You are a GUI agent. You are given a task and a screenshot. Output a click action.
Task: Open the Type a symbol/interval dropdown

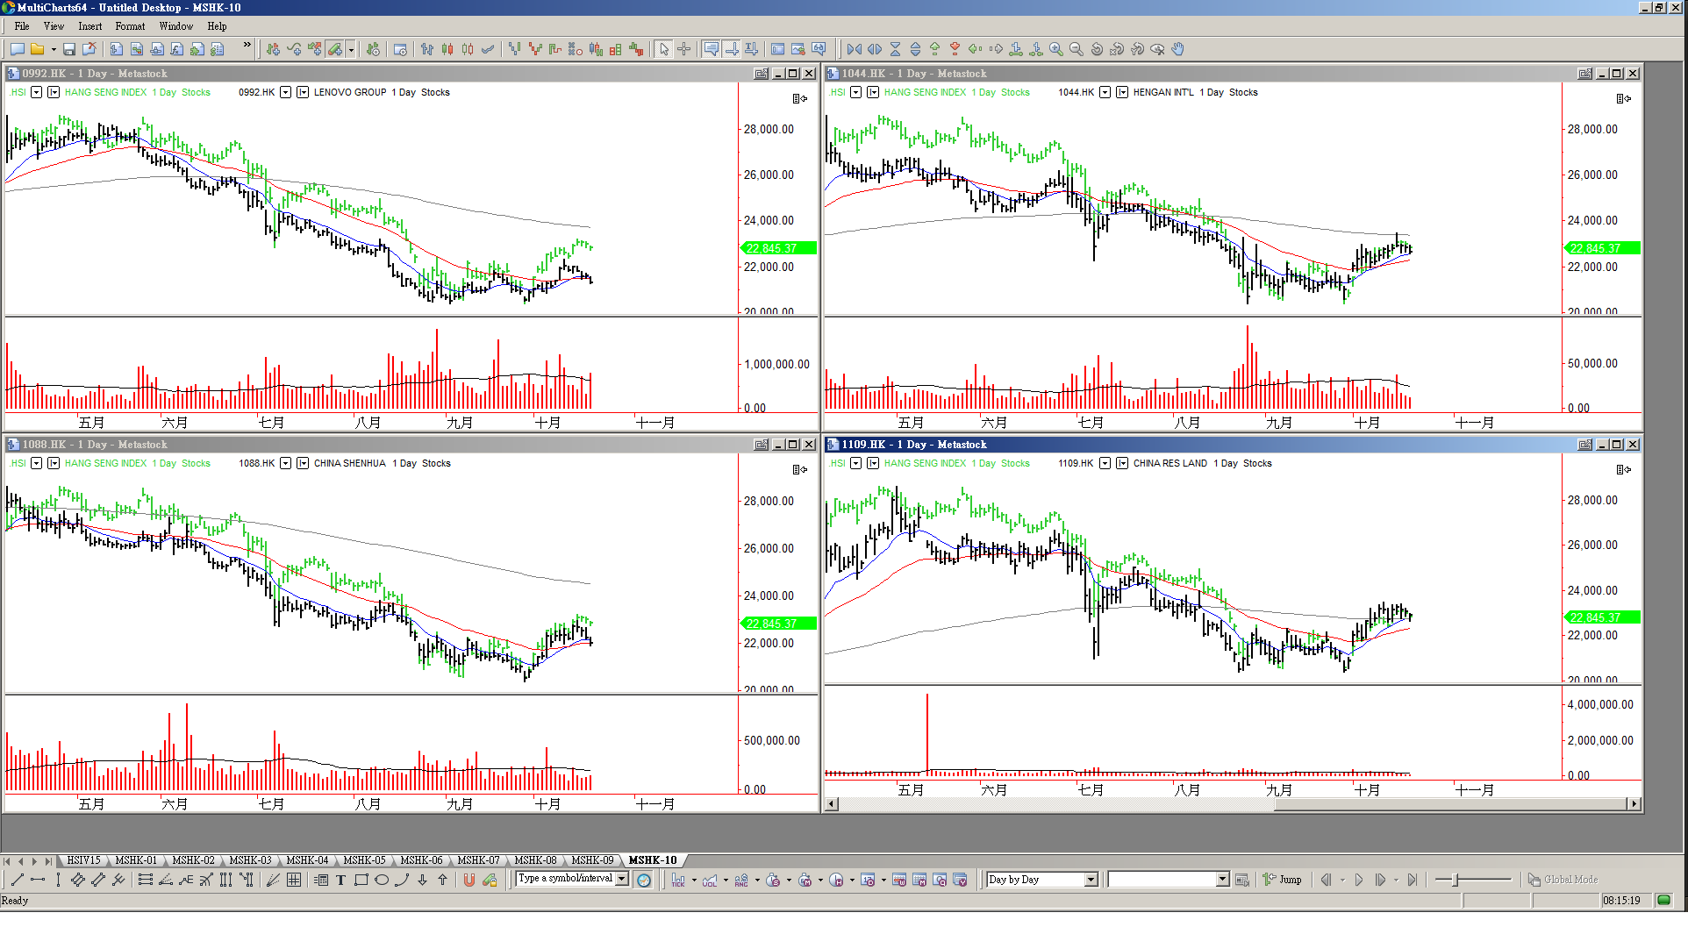[x=622, y=879]
